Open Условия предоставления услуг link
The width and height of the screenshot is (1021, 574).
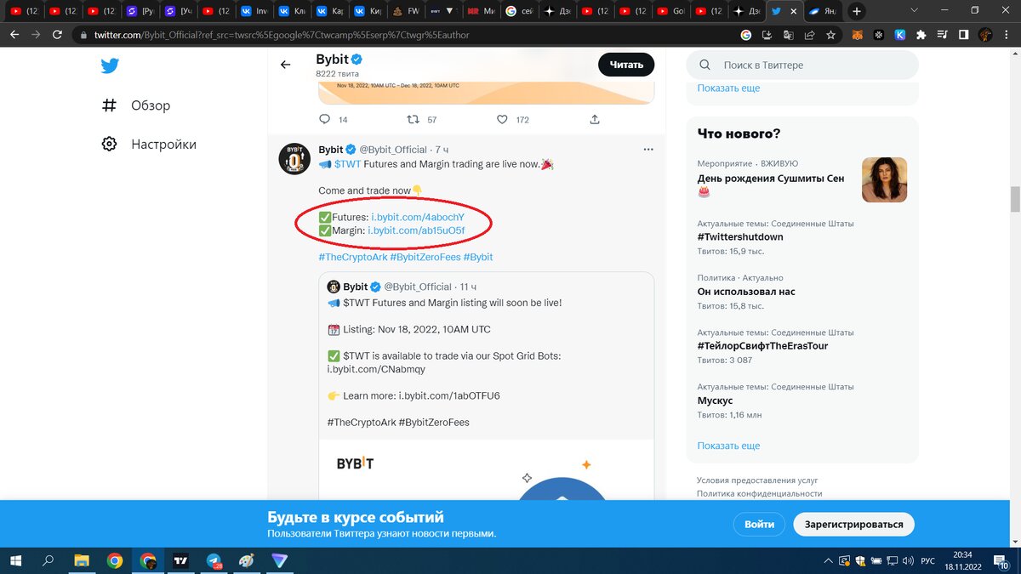pos(759,480)
